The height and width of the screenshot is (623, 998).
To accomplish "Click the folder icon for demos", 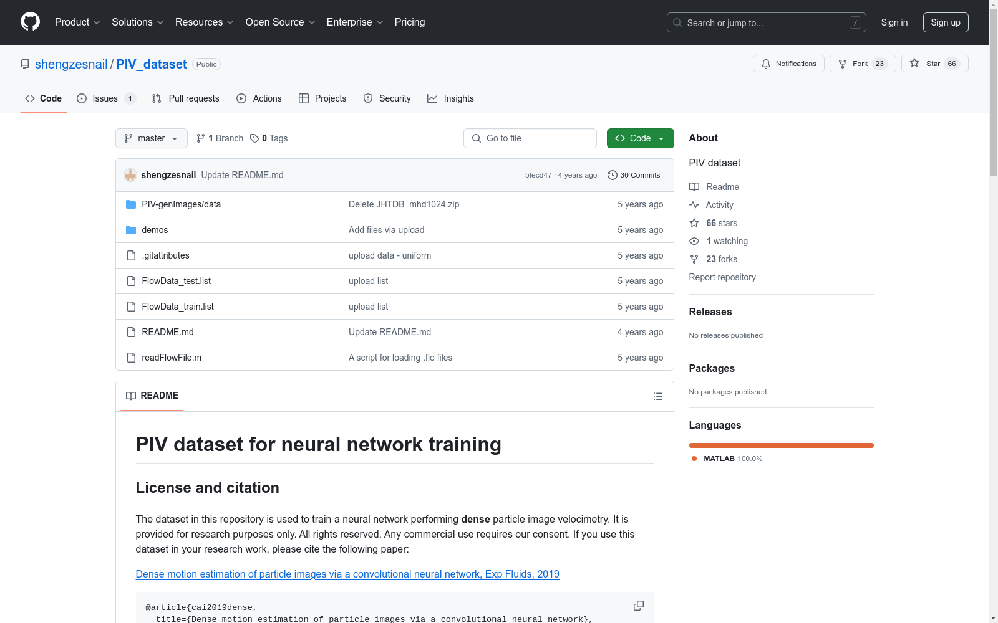I will click(131, 230).
